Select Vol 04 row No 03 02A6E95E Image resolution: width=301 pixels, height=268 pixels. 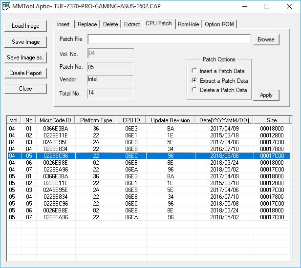149,142
